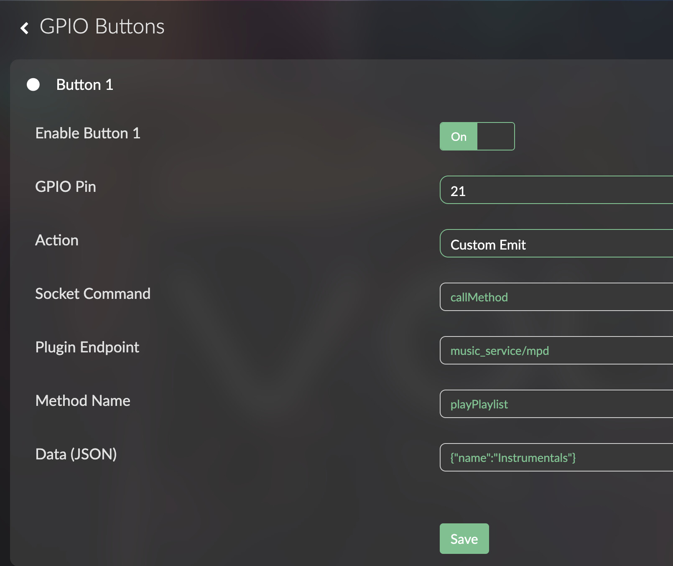Open the GPIO Pin dropdown showing 21
673x566 pixels.
[x=556, y=190]
